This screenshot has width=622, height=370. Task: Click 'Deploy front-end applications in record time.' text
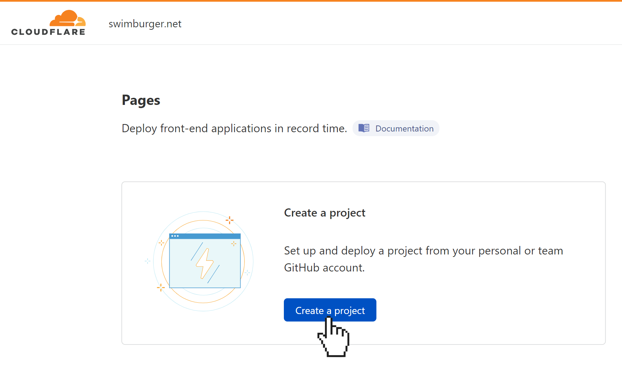pyautogui.click(x=234, y=128)
